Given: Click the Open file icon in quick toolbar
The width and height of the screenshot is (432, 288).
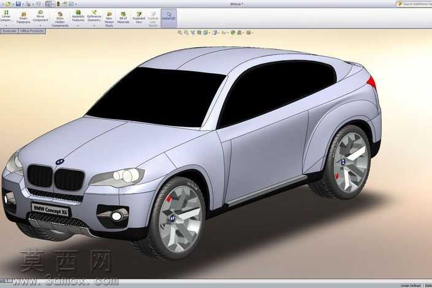Looking at the screenshot, I should pyautogui.click(x=8, y=4).
